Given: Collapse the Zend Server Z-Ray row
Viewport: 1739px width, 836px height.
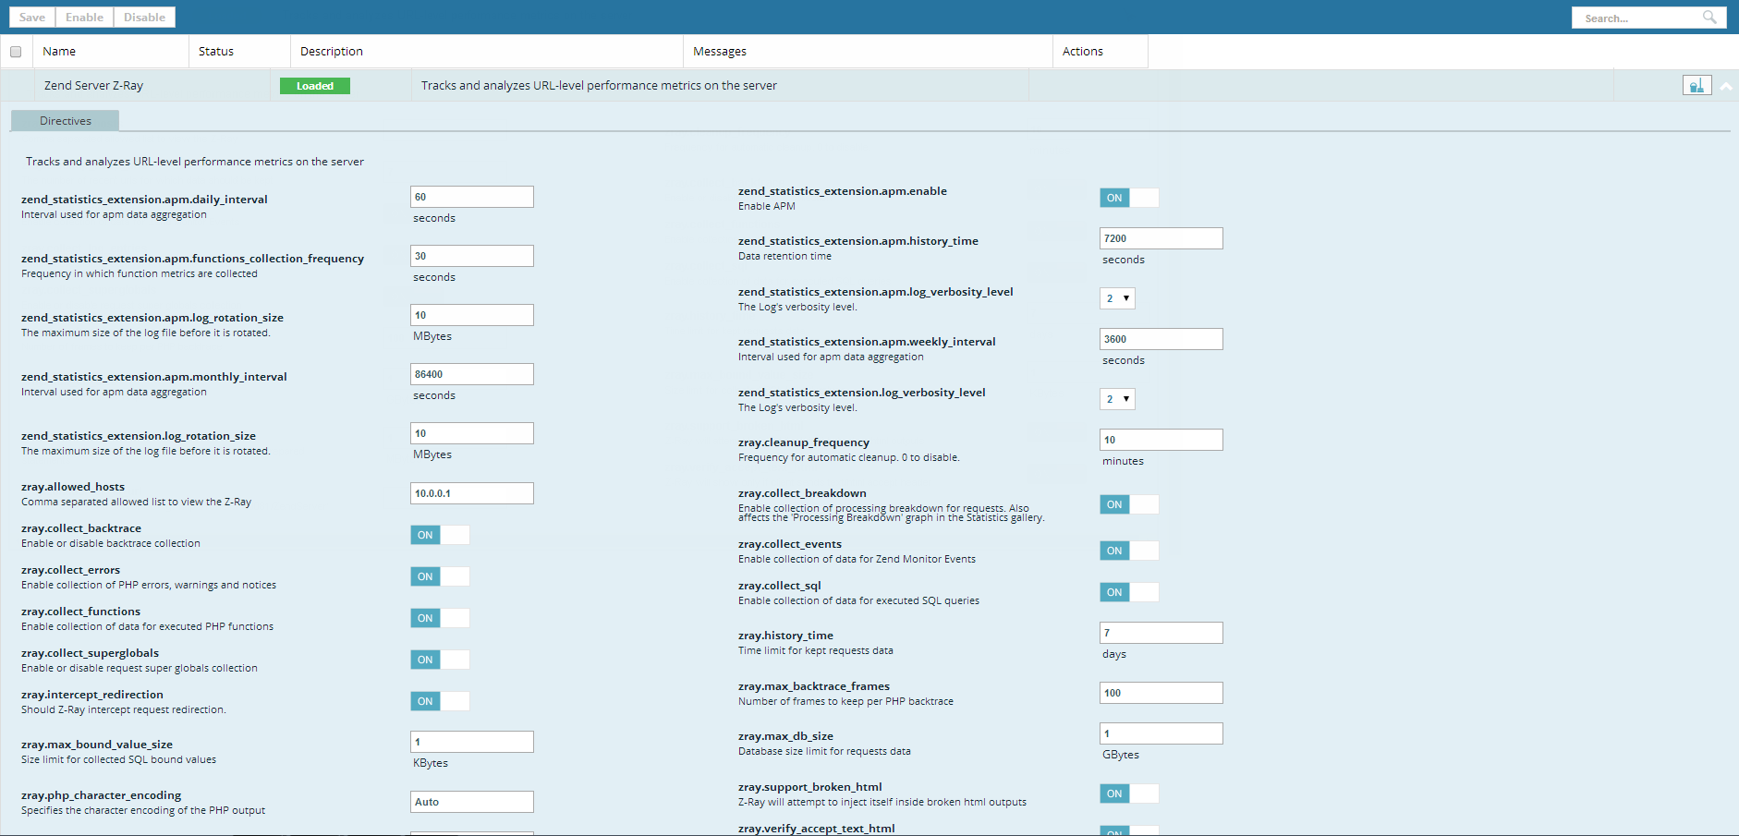Looking at the screenshot, I should click(x=1725, y=86).
